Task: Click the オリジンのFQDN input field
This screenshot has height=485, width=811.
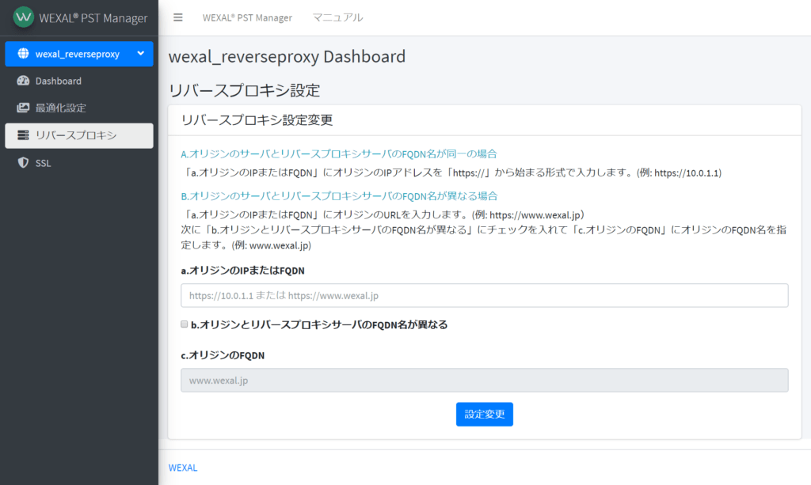Action: pyautogui.click(x=485, y=380)
